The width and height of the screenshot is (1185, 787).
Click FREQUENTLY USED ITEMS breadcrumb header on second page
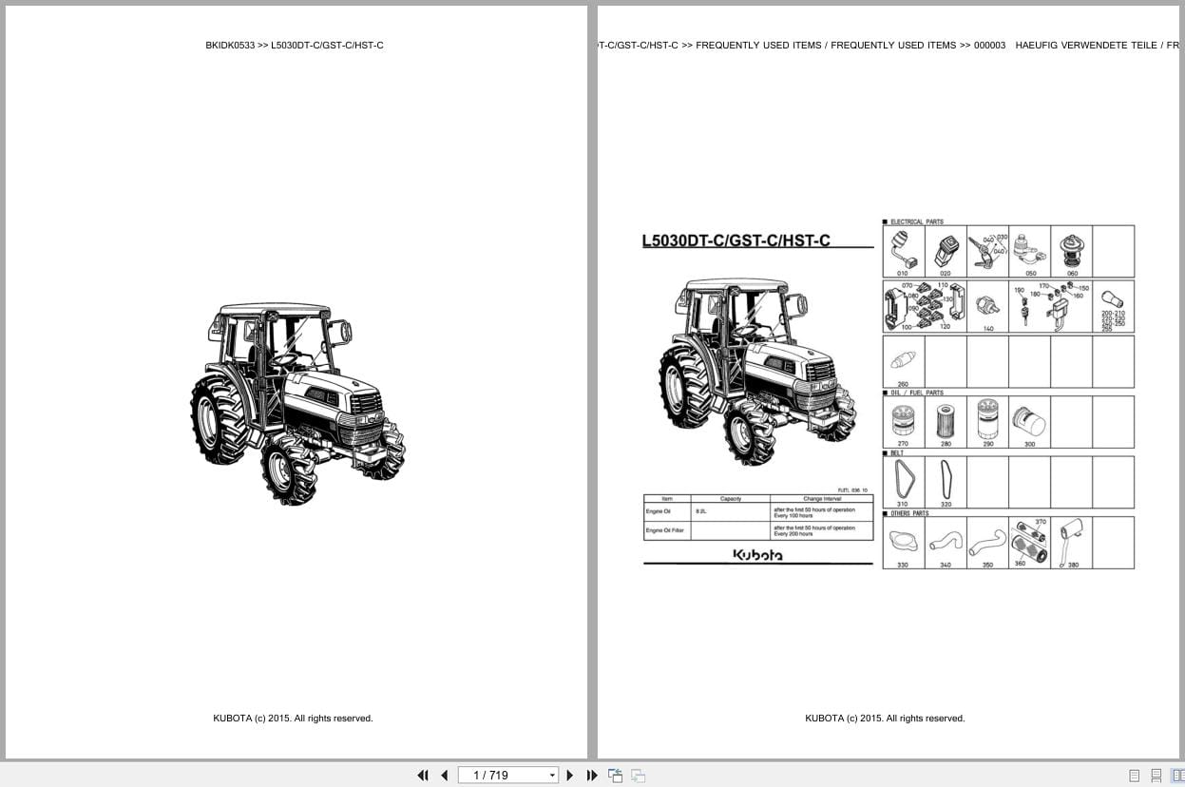point(826,45)
